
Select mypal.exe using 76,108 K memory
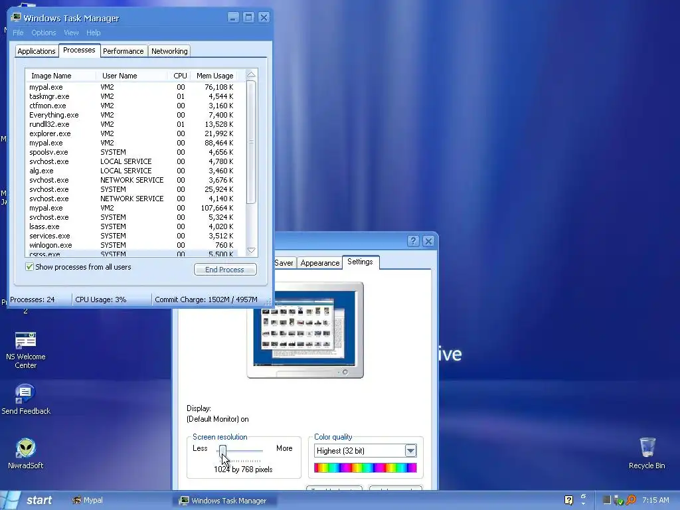(x=132, y=87)
